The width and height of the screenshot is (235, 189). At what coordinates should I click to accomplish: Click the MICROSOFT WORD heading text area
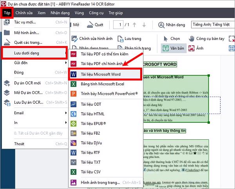(160, 65)
